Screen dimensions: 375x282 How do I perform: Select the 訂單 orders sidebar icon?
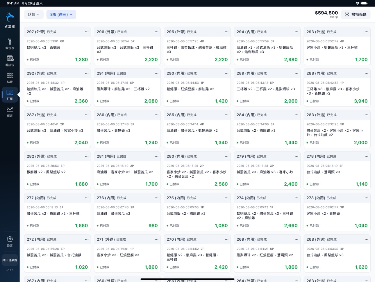[10, 95]
